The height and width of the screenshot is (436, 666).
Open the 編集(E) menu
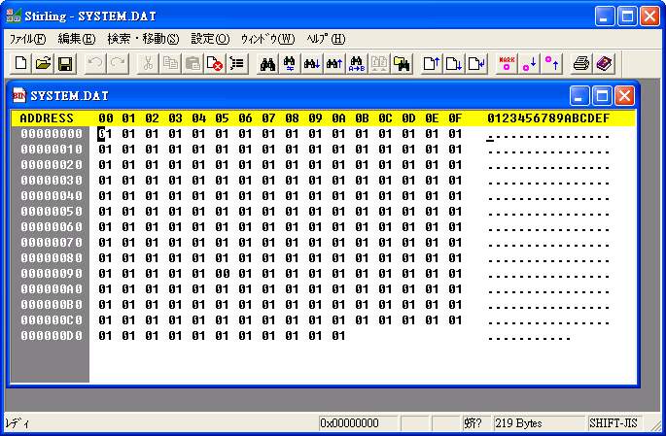pyautogui.click(x=77, y=39)
